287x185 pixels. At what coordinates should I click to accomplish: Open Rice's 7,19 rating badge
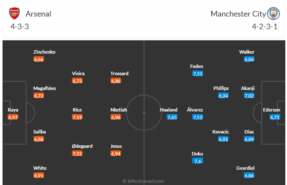(77, 117)
